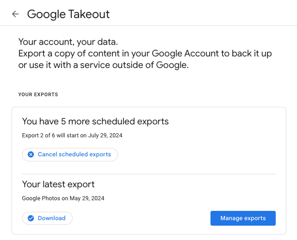Open Manage exports
This screenshot has width=297, height=240.
(243, 218)
